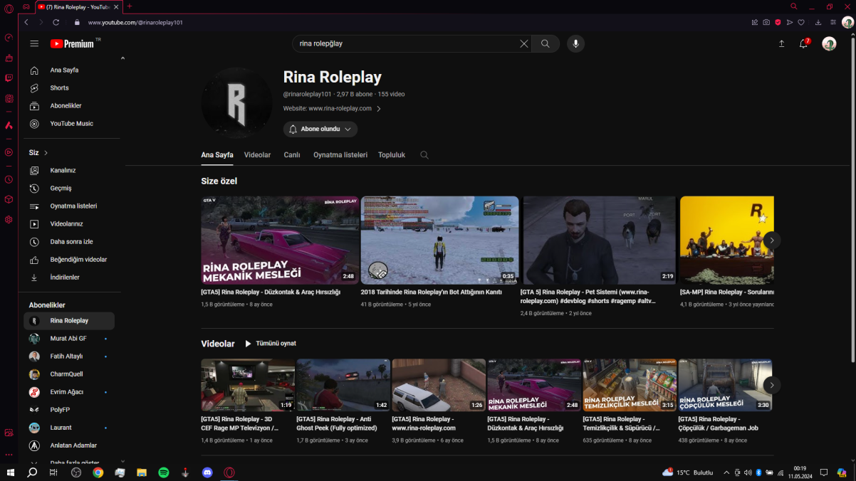Click the upload arrow icon next to bell
The width and height of the screenshot is (856, 481).
[x=781, y=43]
